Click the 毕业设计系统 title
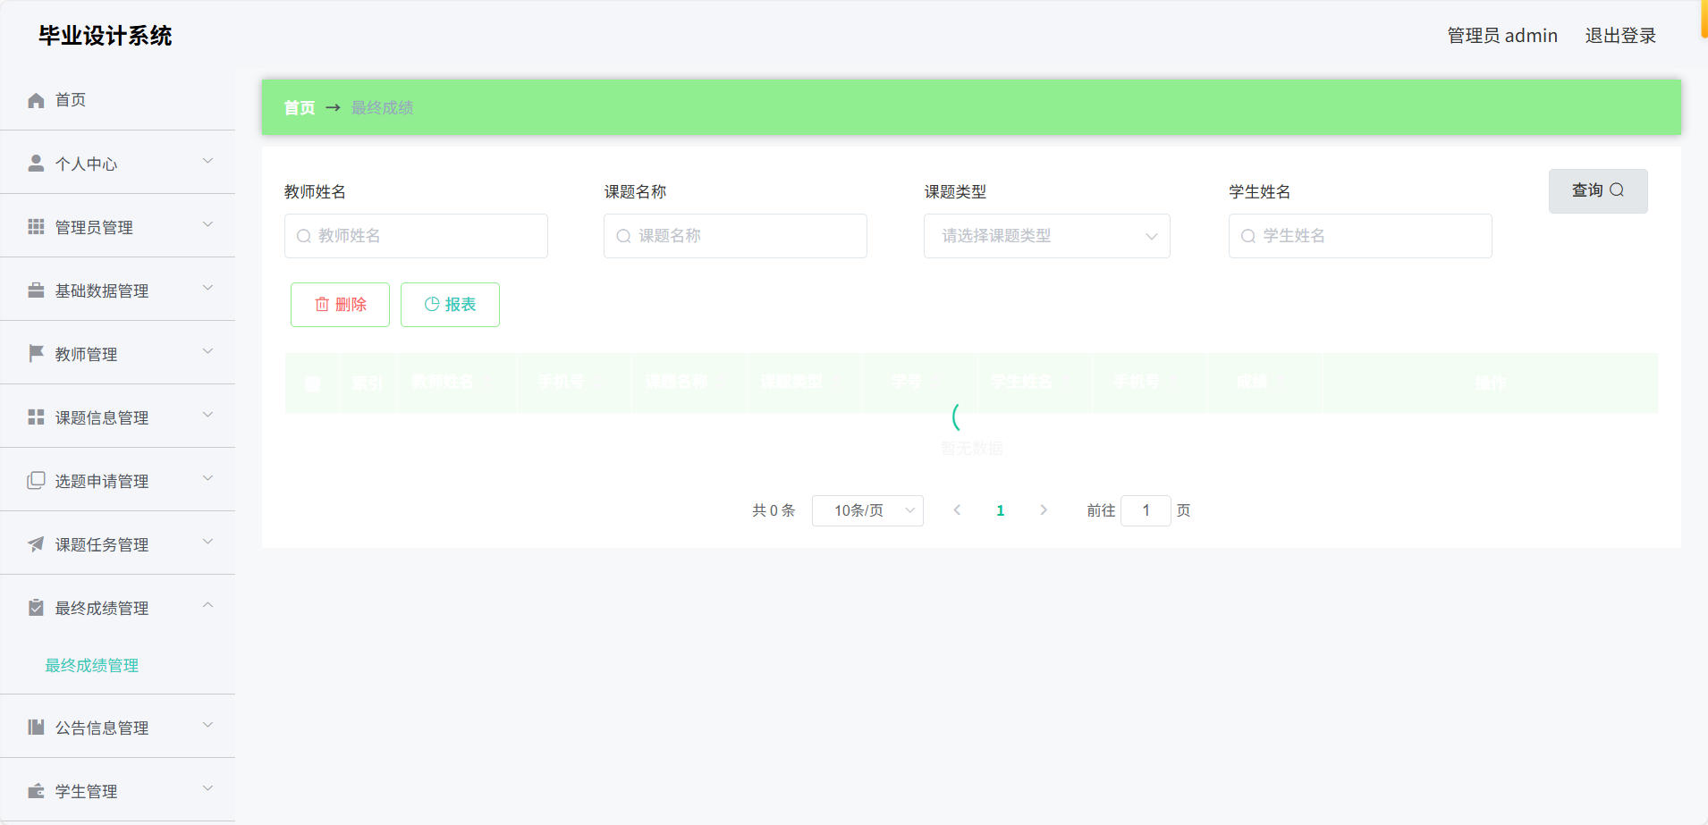The width and height of the screenshot is (1708, 825). (105, 36)
